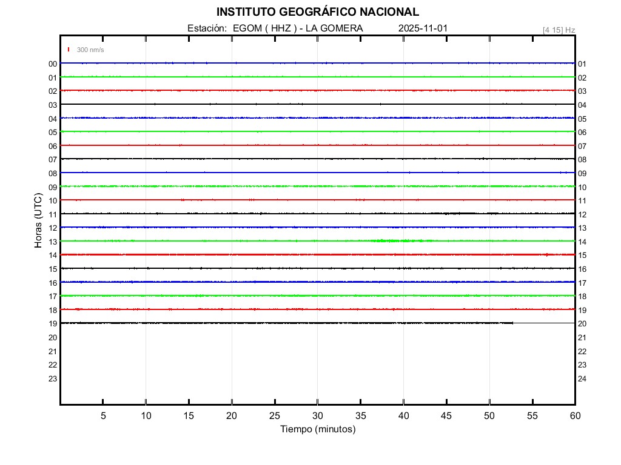
Task: Click the Tiempo (minutos) axis label
Action: (318, 429)
